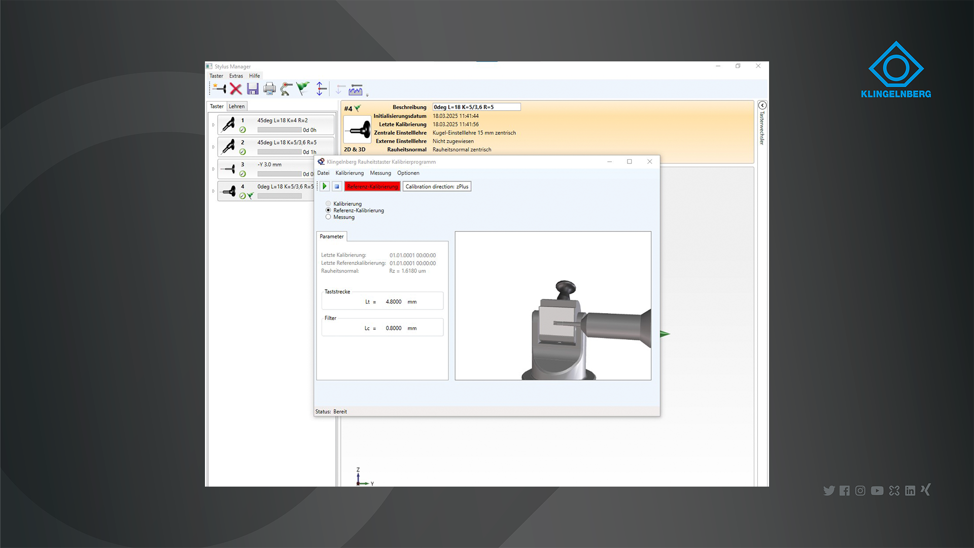The width and height of the screenshot is (974, 548).
Task: Open the Extras menu in Stylus Manager
Action: pos(236,76)
